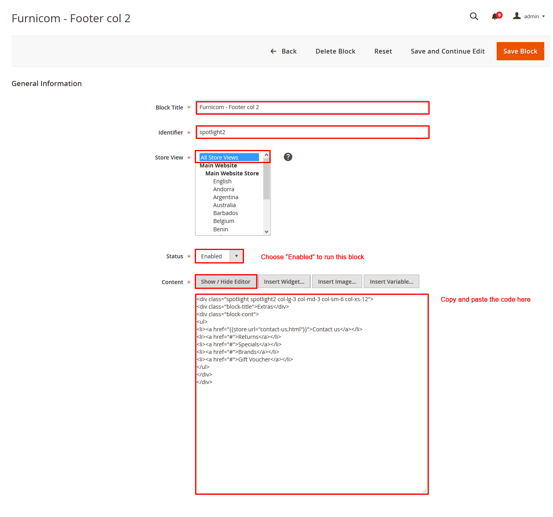Focus the Identifier field containing spotlight2
Viewport: 553px width, 517px height.
coord(312,132)
